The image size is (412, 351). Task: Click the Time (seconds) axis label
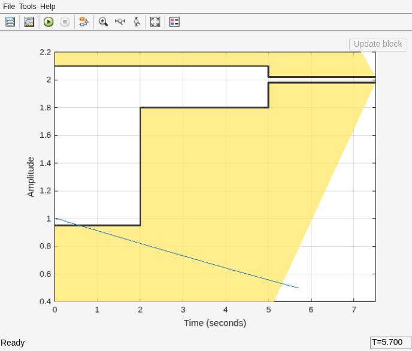(x=215, y=323)
